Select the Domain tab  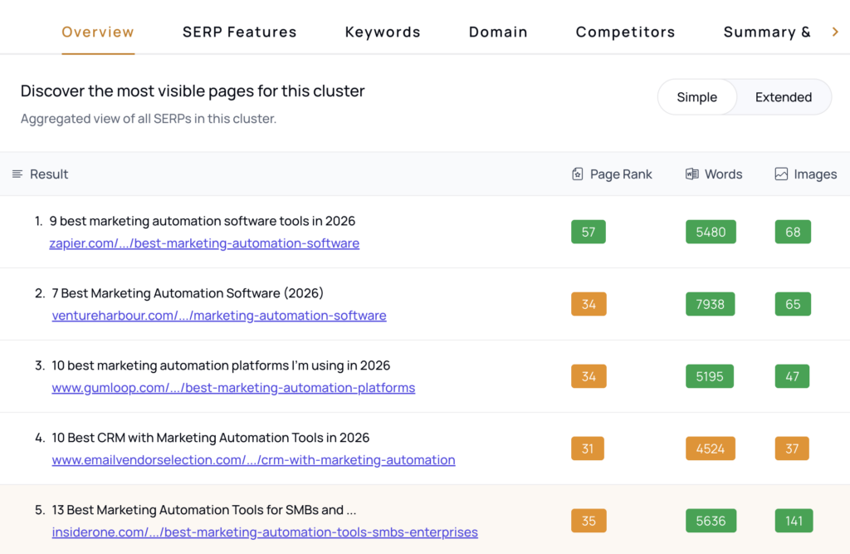click(498, 32)
